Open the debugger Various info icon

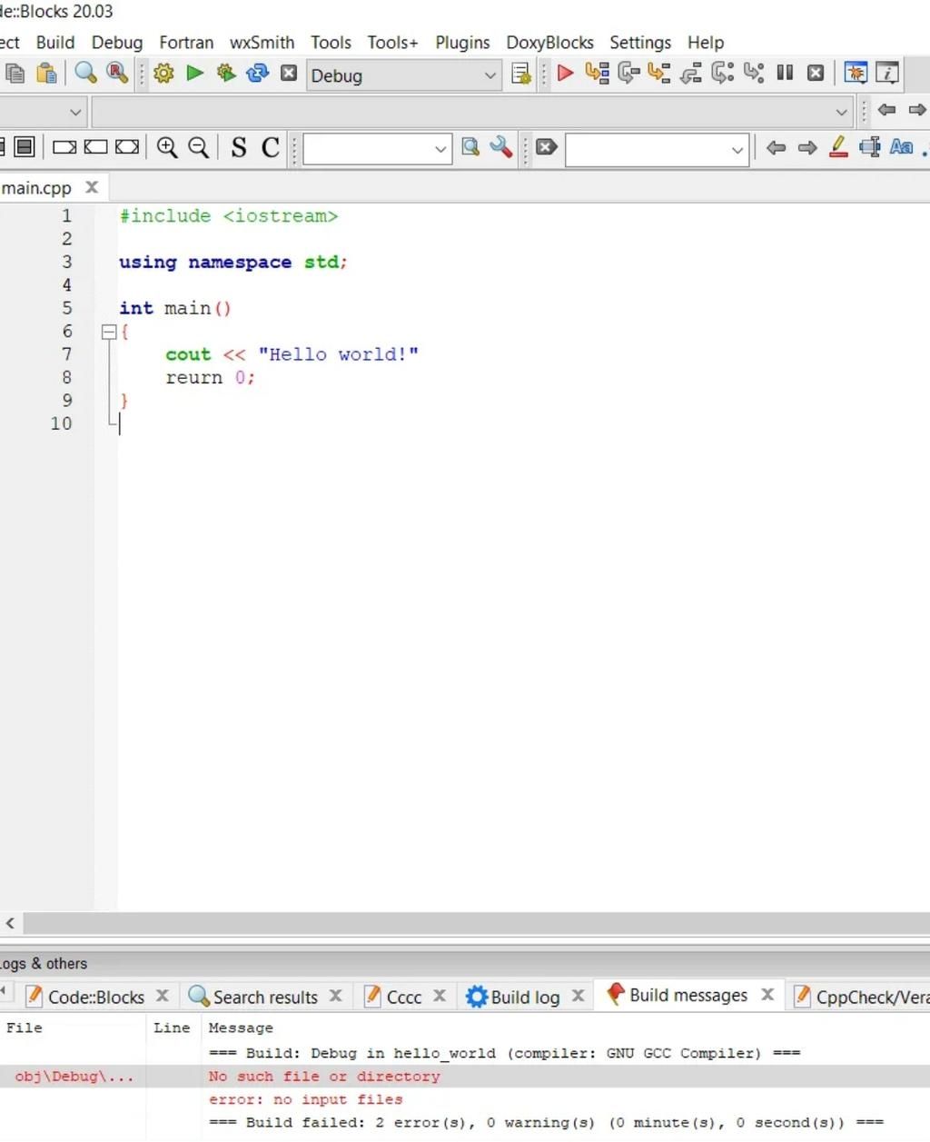[887, 73]
